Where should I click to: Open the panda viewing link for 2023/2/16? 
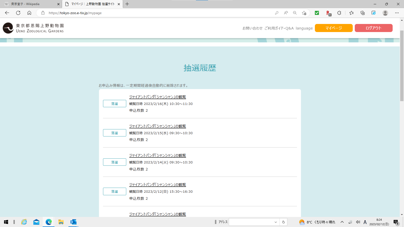click(157, 97)
